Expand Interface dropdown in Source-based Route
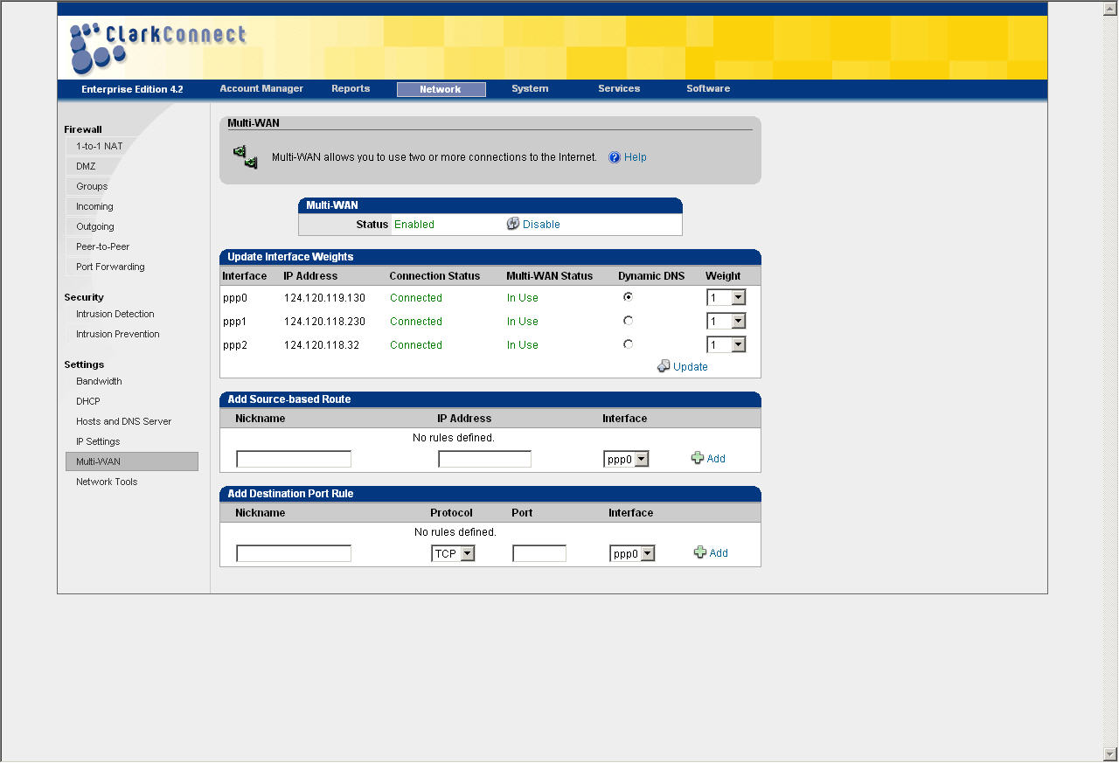This screenshot has width=1119, height=763. coord(641,459)
